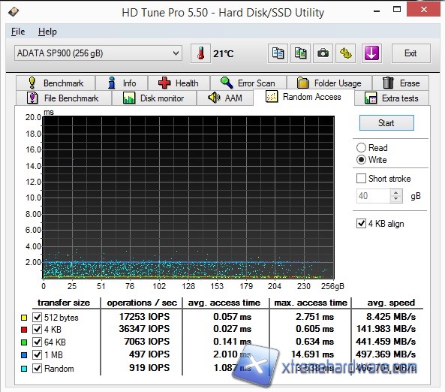Increase short stroke size with up arrow
The image size is (445, 392).
coord(396,192)
